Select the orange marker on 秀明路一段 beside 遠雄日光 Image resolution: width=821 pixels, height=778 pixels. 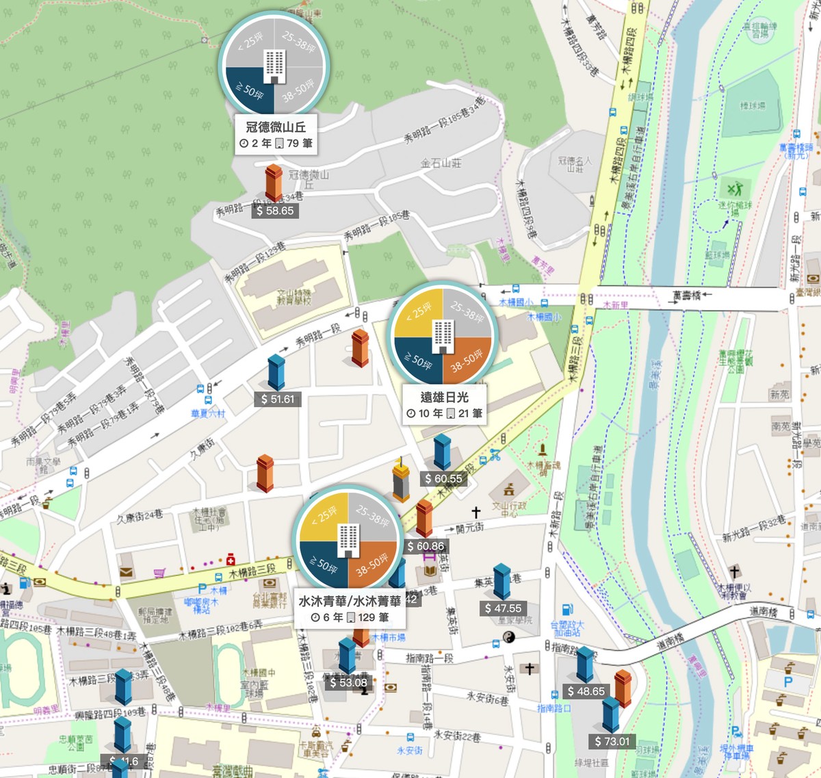pyautogui.click(x=360, y=348)
